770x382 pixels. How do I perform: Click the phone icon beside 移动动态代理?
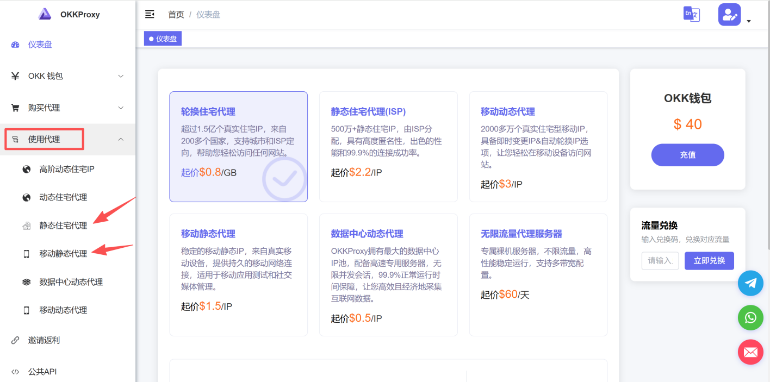pyautogui.click(x=26, y=310)
